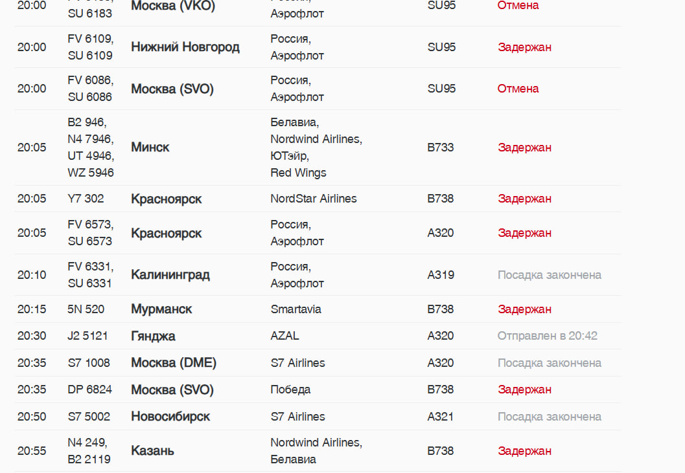Select flight number 5N 520
This screenshot has width=685, height=473.
(86, 309)
